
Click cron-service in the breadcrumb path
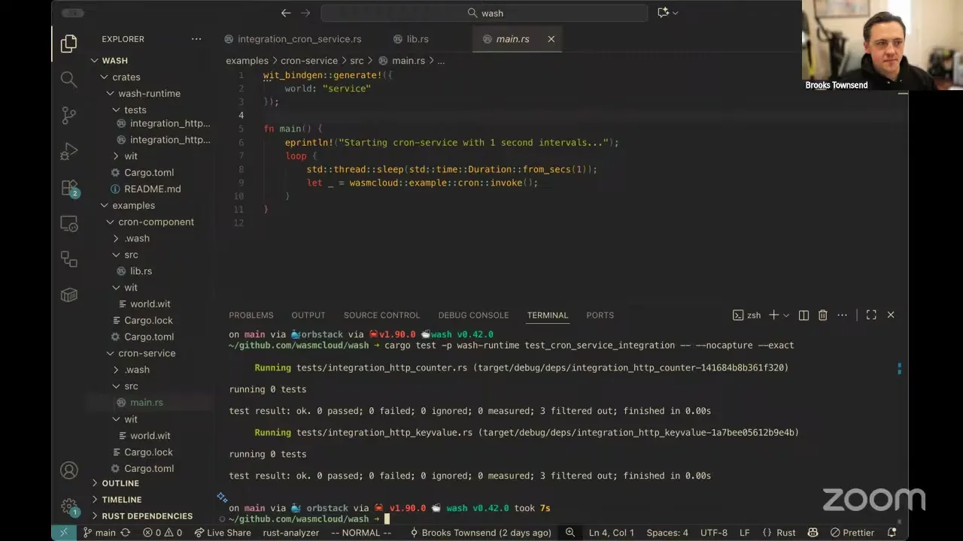[309, 61]
